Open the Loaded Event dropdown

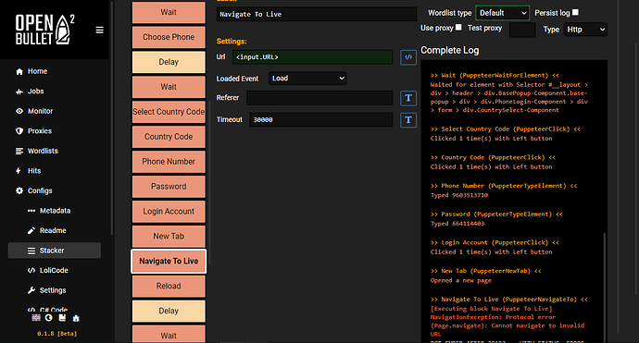(307, 78)
